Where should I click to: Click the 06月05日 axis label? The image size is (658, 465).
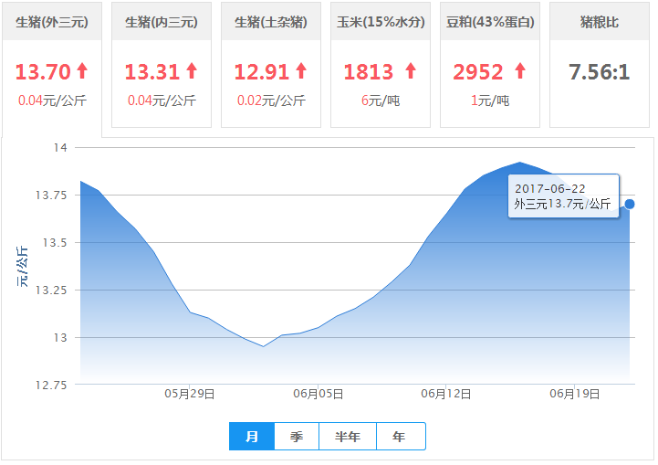(x=318, y=394)
